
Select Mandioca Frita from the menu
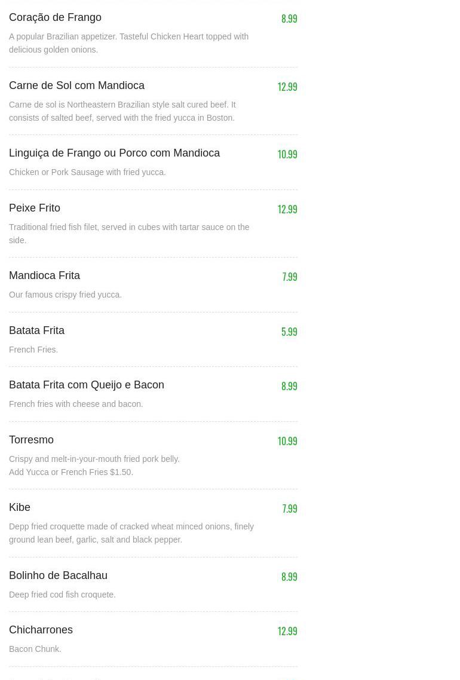point(44,275)
